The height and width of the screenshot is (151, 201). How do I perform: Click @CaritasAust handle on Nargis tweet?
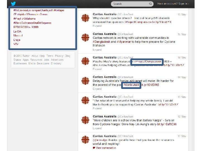125,116
